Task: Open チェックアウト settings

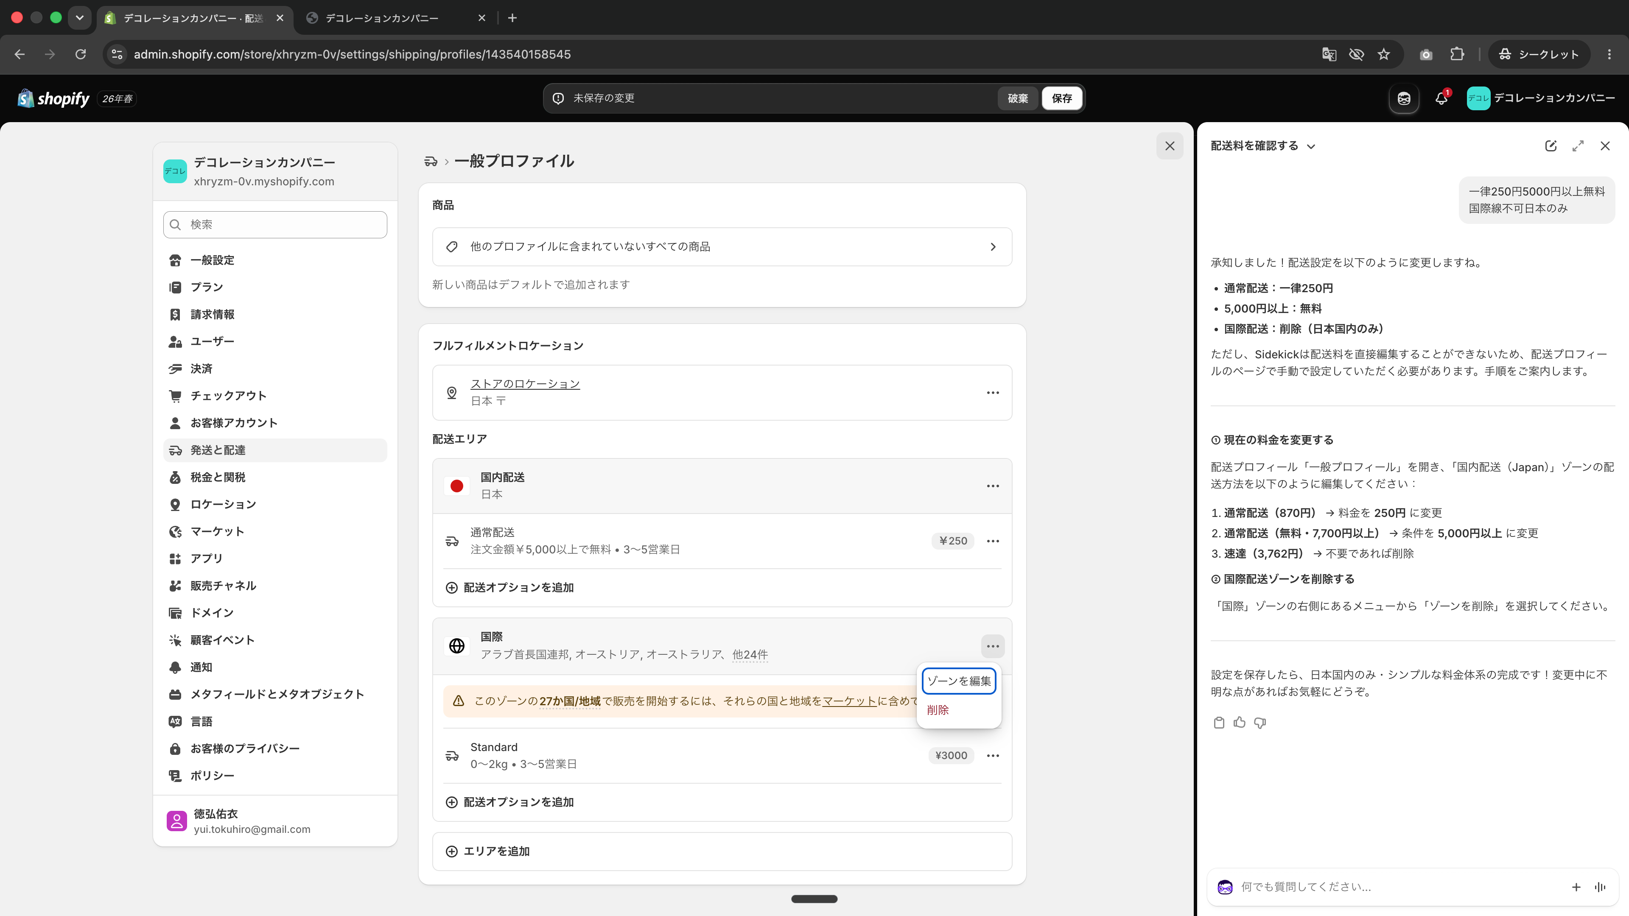Action: coord(275,396)
